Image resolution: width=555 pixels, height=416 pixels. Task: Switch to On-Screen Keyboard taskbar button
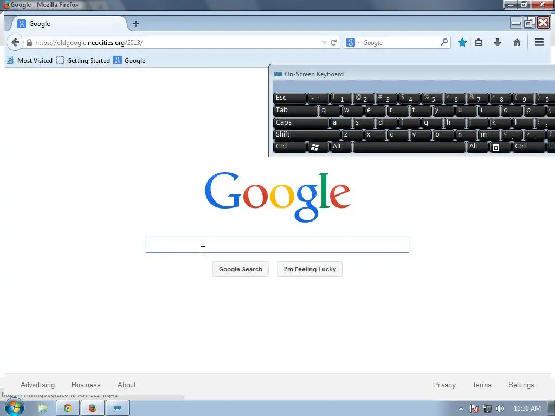click(118, 408)
